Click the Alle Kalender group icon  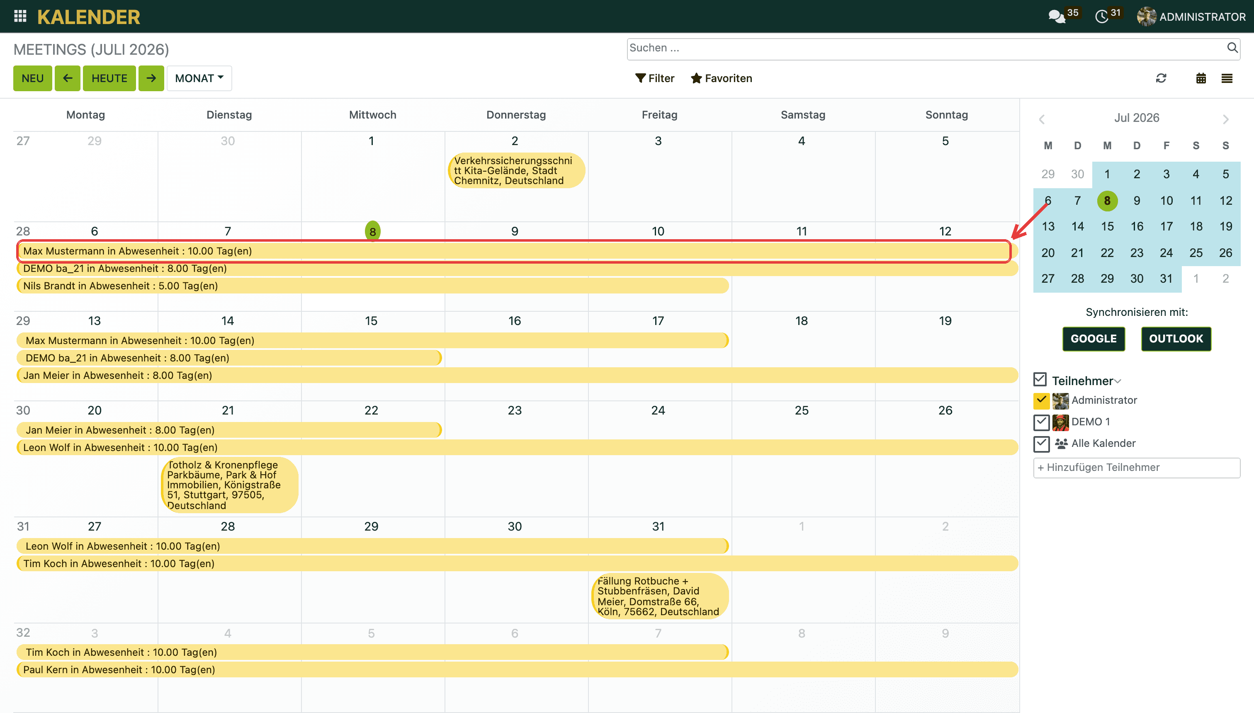pos(1061,444)
